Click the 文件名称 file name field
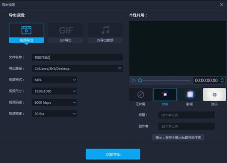Viewport: 227px width, 163px height. point(77,58)
